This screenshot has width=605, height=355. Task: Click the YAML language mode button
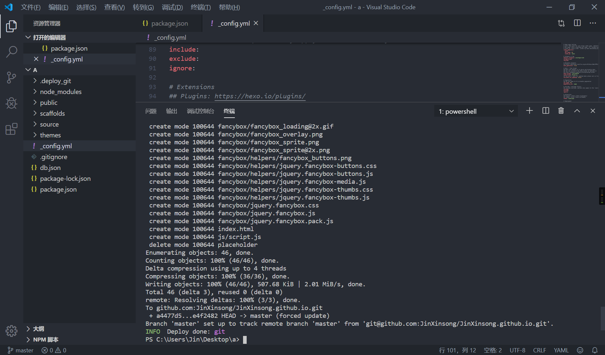[561, 350]
